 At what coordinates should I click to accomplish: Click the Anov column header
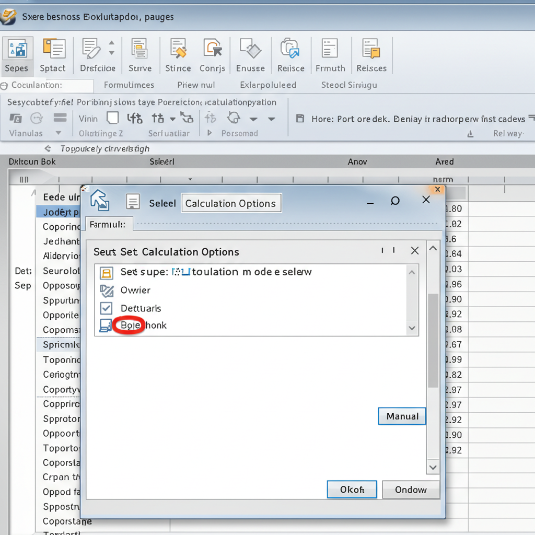(357, 162)
